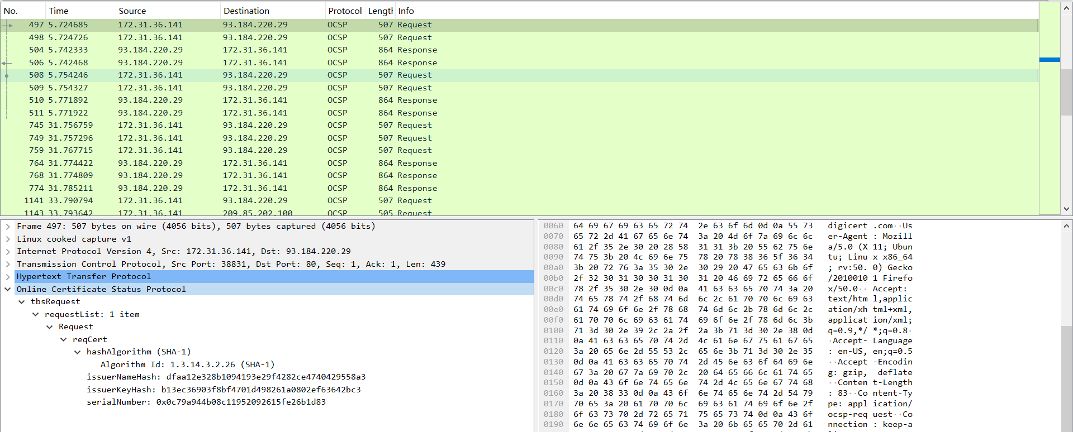Select packet 498 at time 5.724726
The image size is (1073, 432).
[519, 37]
